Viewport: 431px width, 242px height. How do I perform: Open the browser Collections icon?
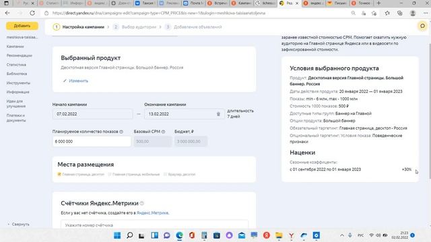[399, 13]
